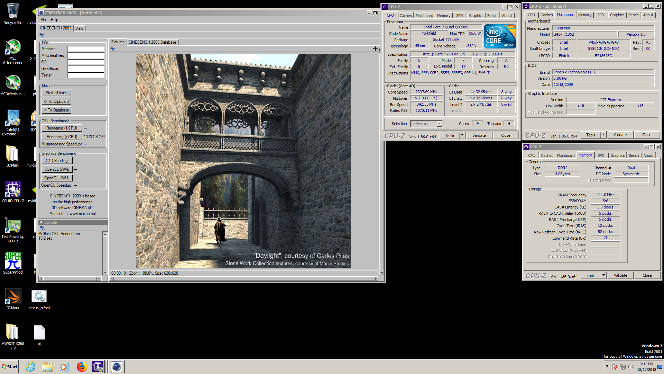The width and height of the screenshot is (664, 374).
Task: Click the Intel Core 2 Quad logo
Action: (500, 36)
